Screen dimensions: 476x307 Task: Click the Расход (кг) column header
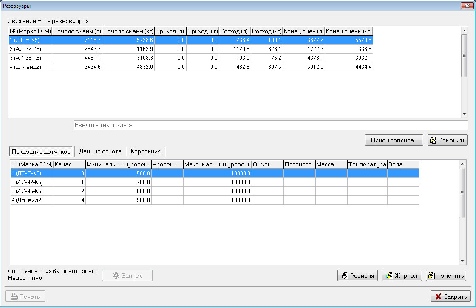267,31
